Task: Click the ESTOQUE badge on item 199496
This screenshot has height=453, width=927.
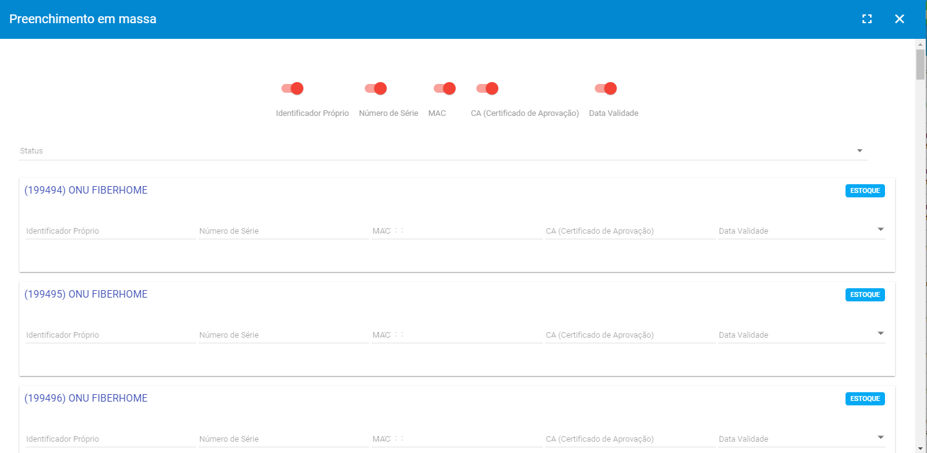Action: click(865, 398)
